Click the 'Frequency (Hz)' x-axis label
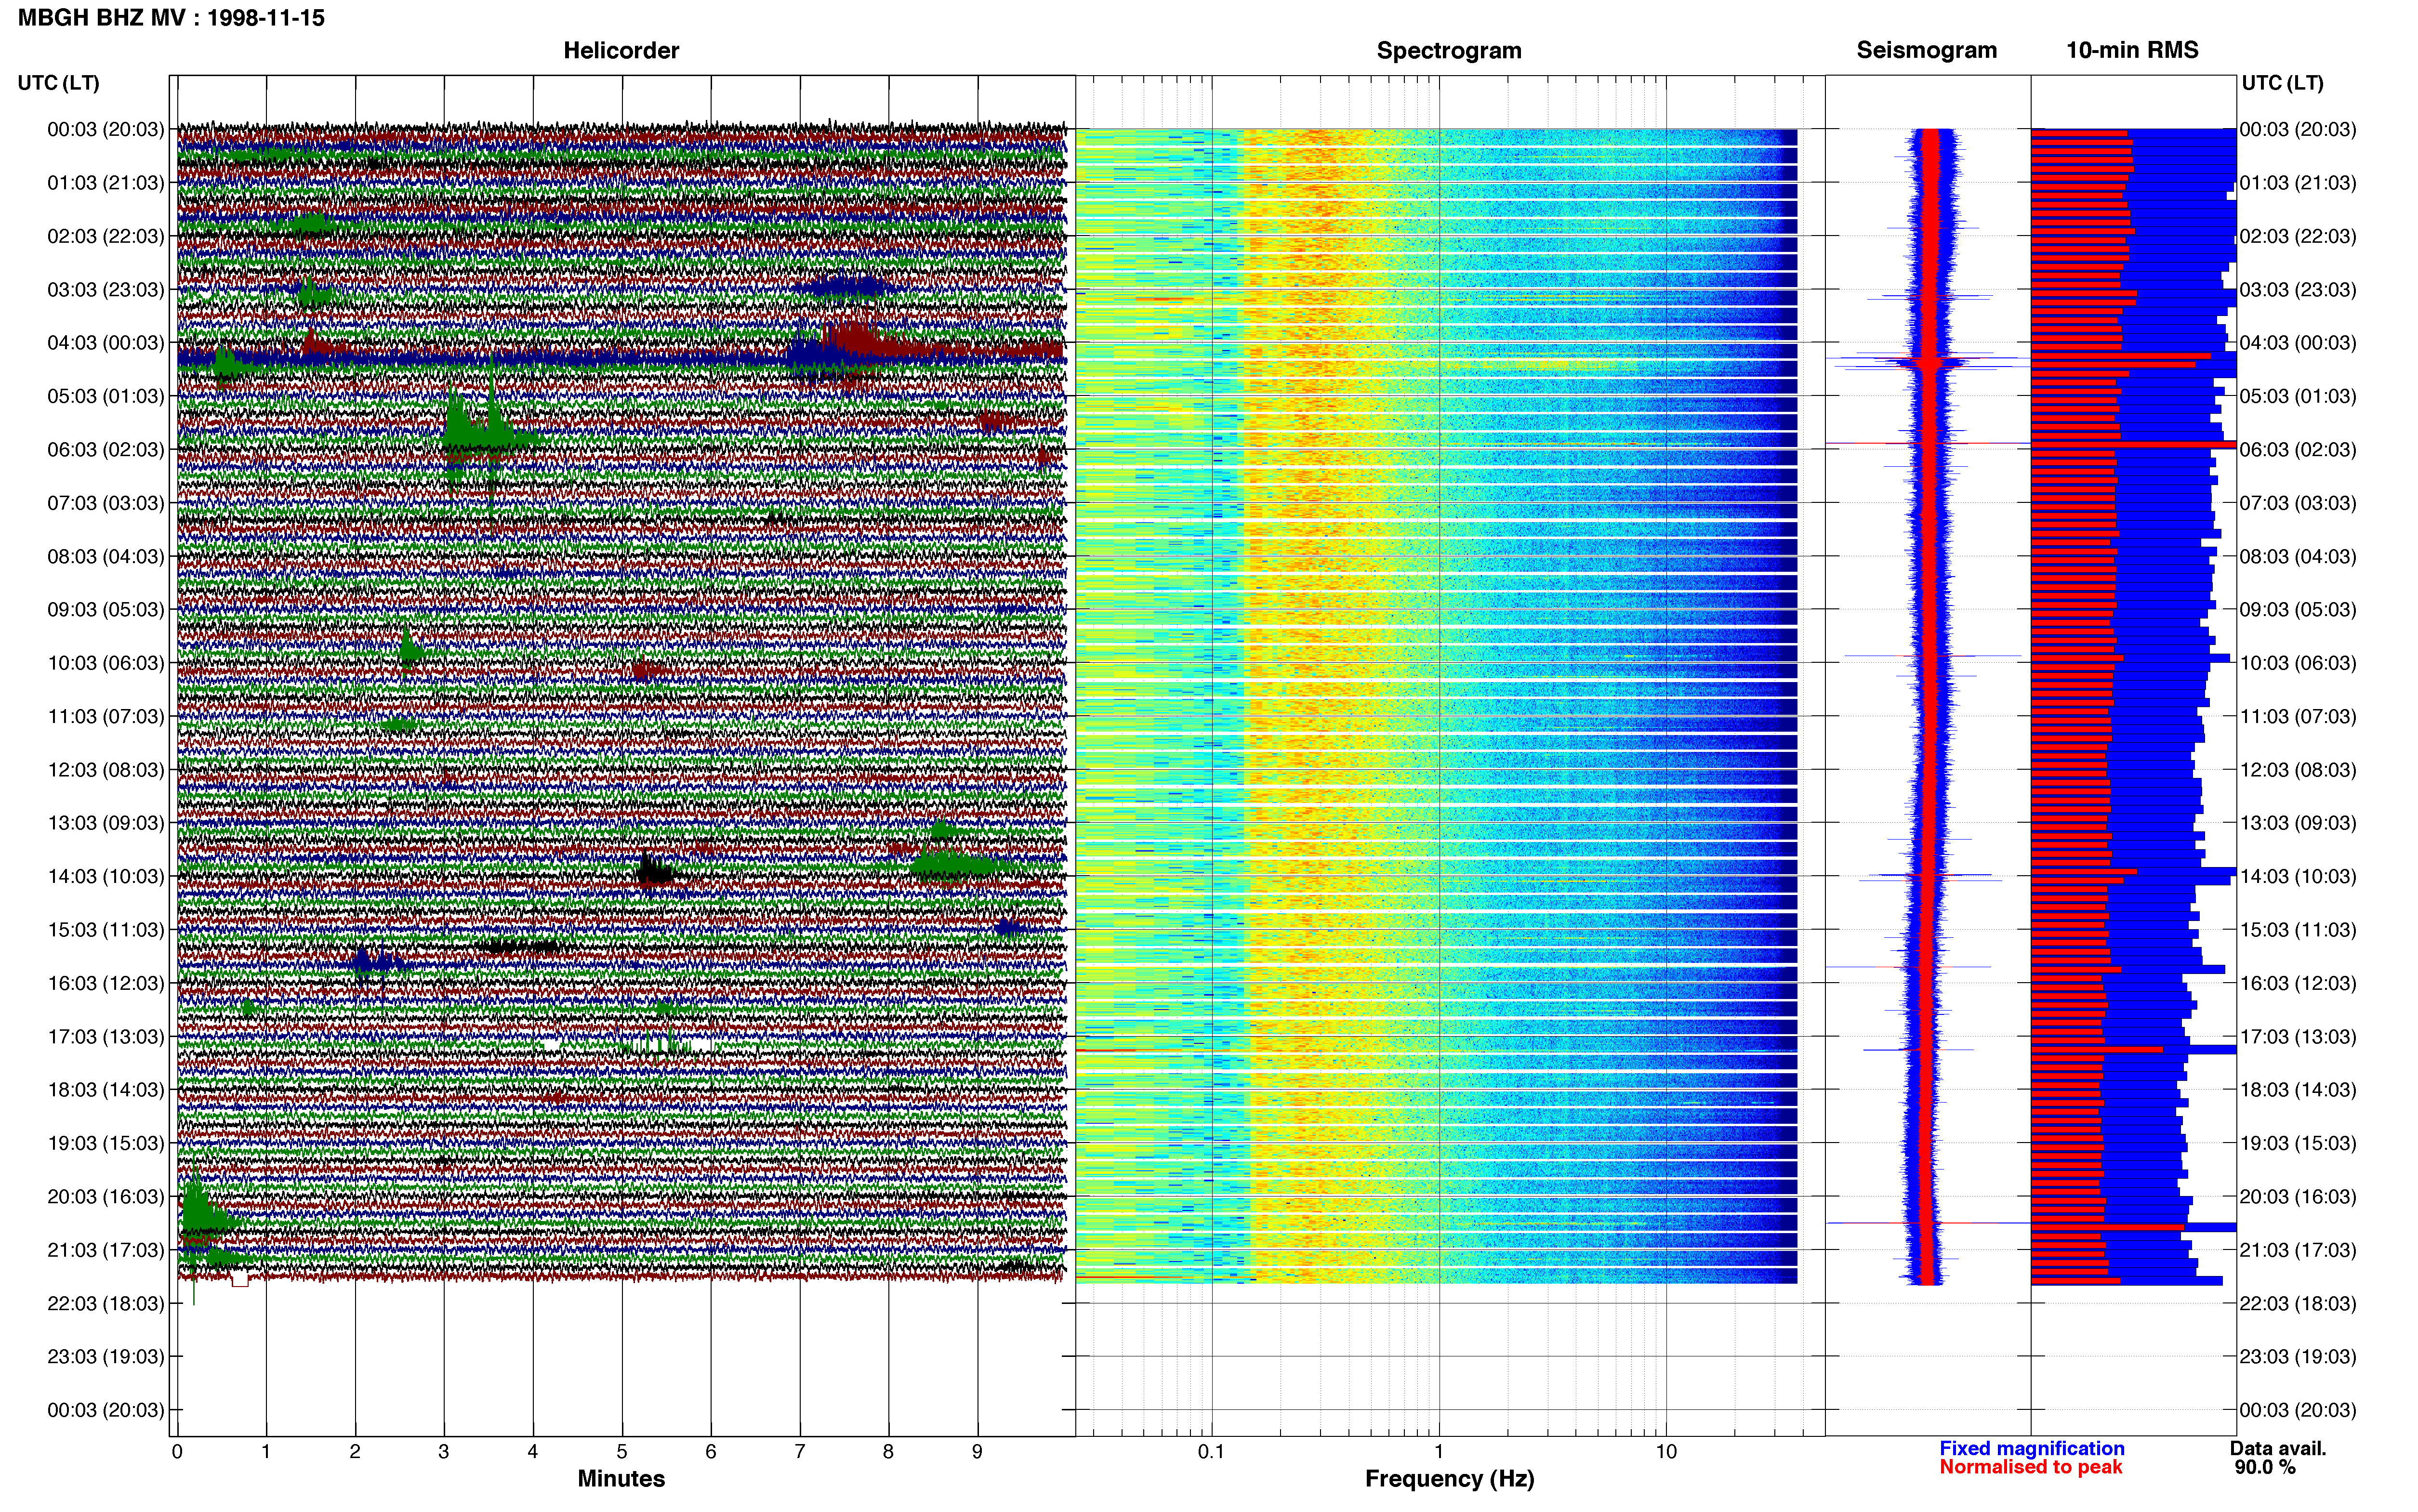Screen dimensions: 2418x1512 point(1449,1479)
